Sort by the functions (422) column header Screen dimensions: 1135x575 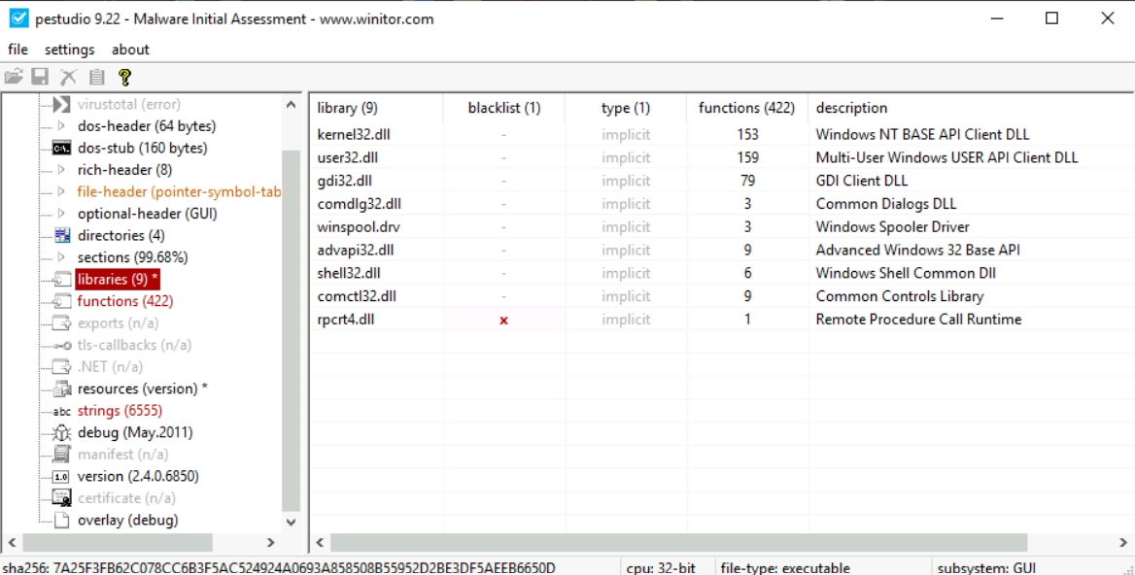[x=746, y=108]
